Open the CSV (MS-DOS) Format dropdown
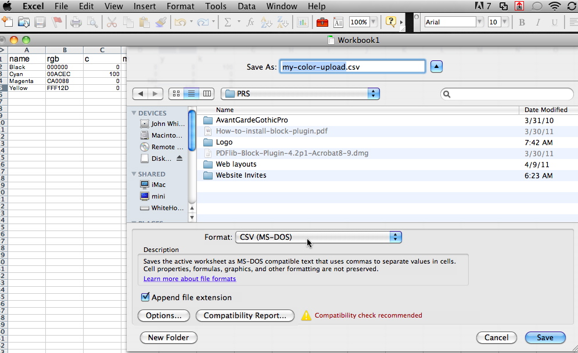The height and width of the screenshot is (353, 578). pyautogui.click(x=318, y=237)
